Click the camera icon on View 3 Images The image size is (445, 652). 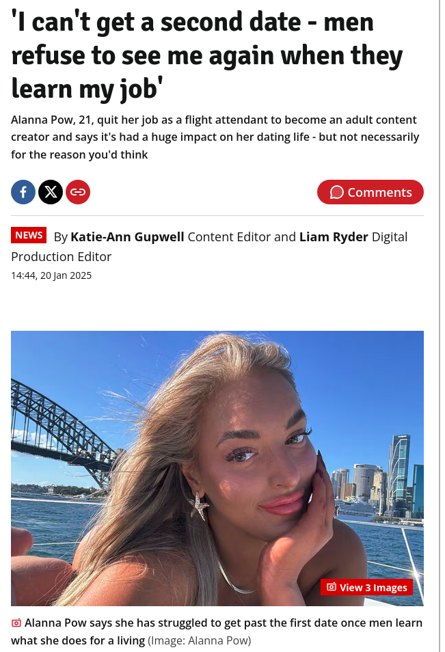pyautogui.click(x=332, y=587)
